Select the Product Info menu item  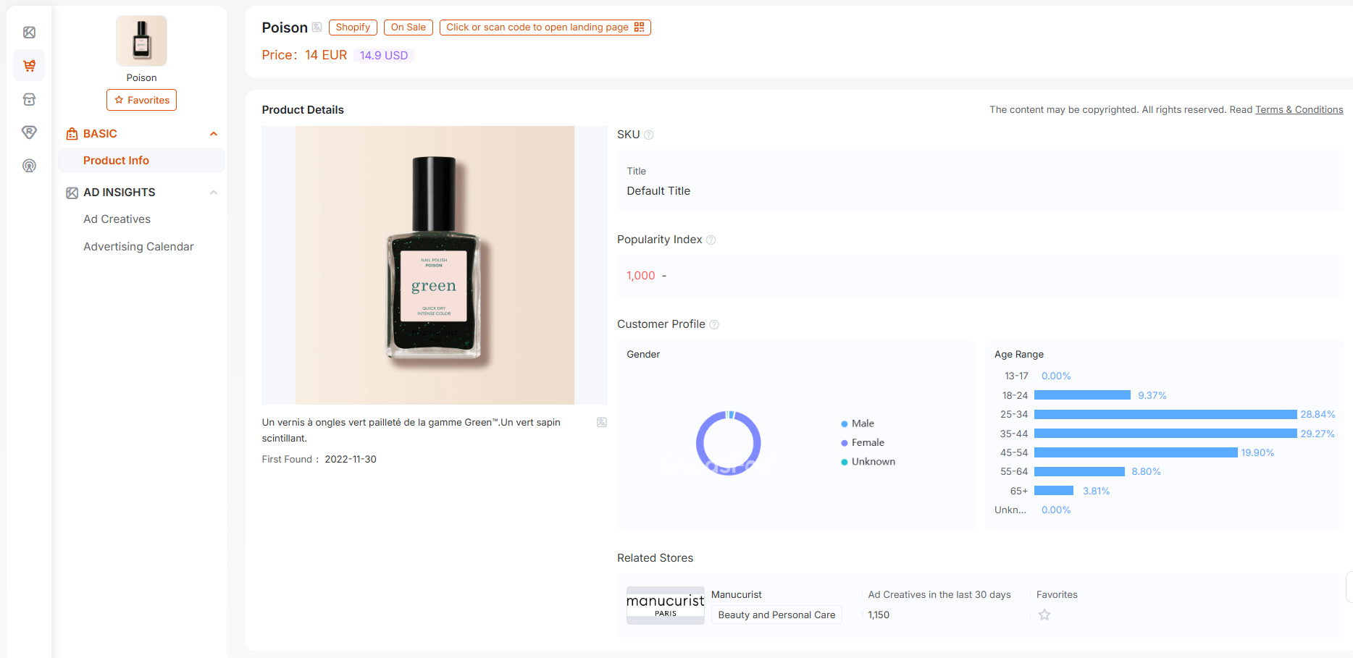click(x=141, y=161)
